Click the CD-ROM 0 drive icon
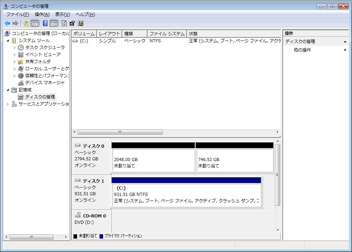Screen dimensions: 352x252 coord(78,215)
